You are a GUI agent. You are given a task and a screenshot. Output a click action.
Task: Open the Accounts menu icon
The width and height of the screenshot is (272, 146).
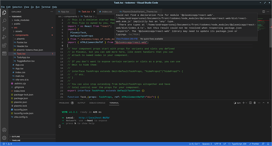point(4,130)
